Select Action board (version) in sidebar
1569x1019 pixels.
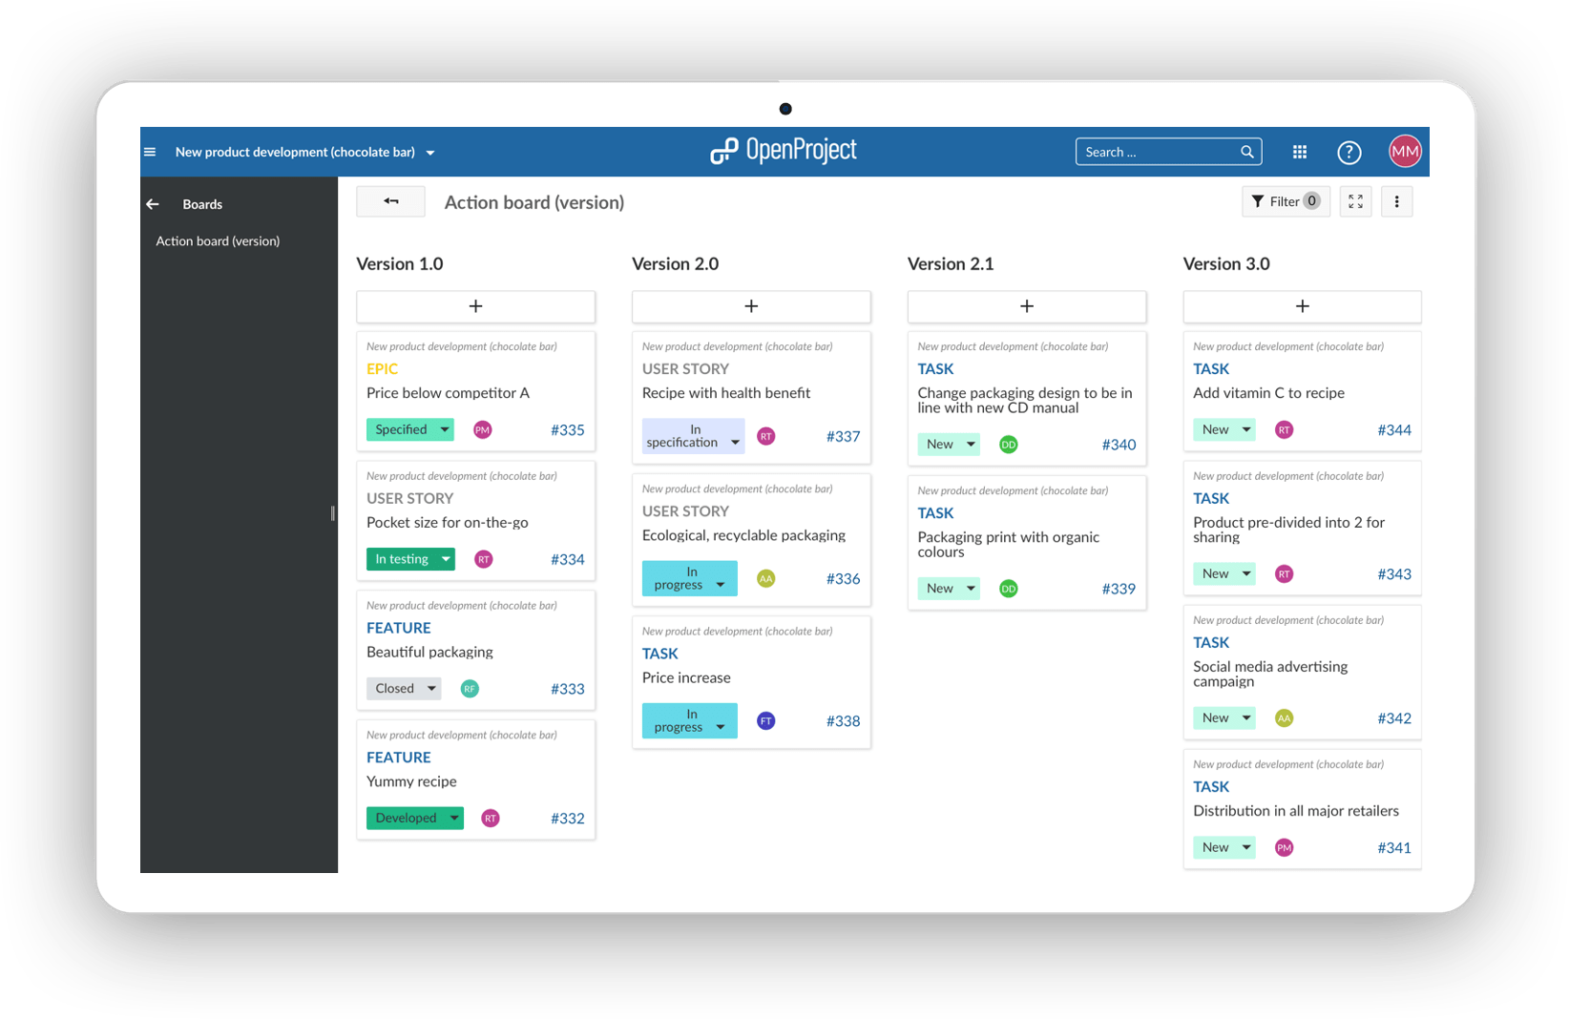point(218,241)
